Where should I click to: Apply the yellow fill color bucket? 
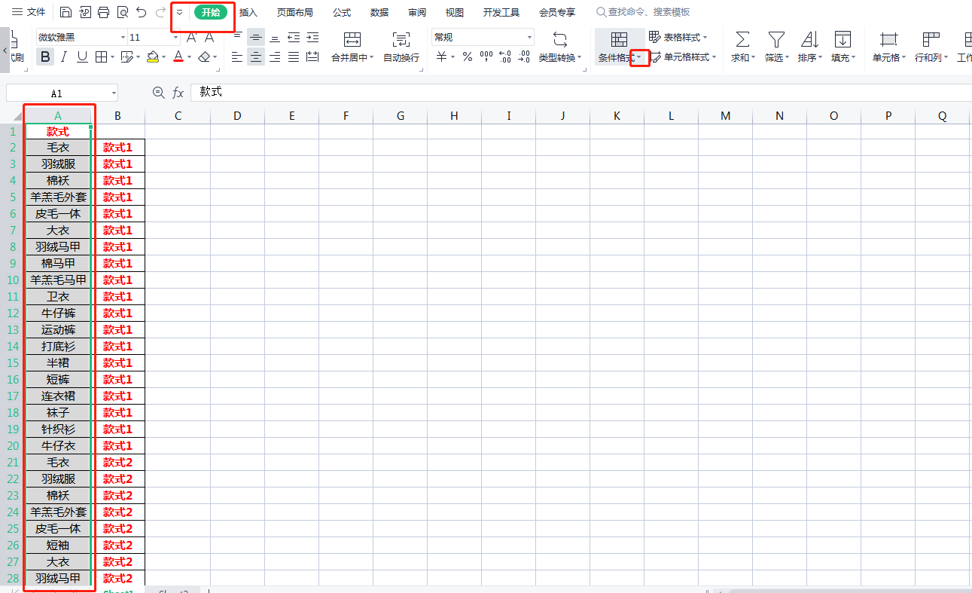(x=153, y=57)
